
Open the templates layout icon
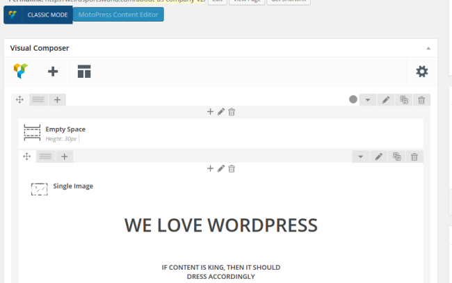[x=84, y=72]
